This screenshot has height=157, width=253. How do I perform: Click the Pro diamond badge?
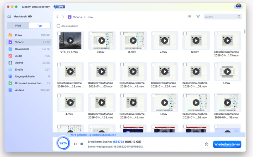point(59,6)
